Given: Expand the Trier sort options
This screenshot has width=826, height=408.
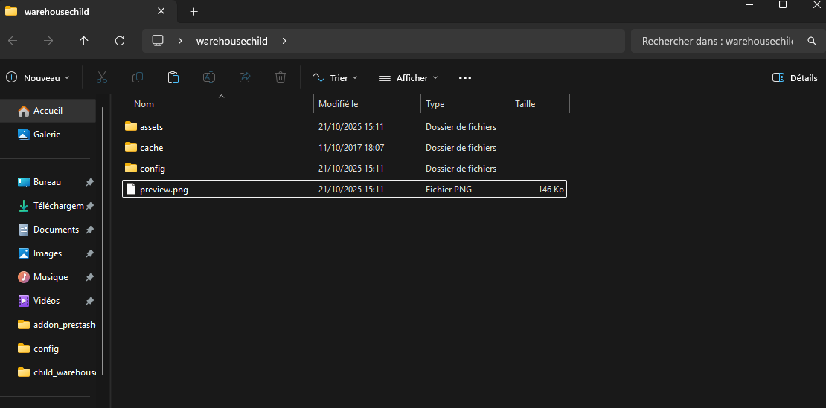Looking at the screenshot, I should click(335, 78).
